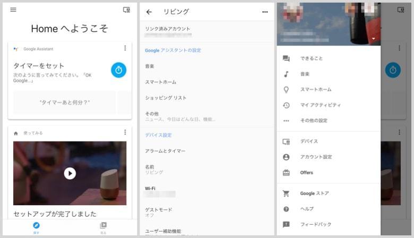Open overflow menu of Google Assistant card

[125, 48]
